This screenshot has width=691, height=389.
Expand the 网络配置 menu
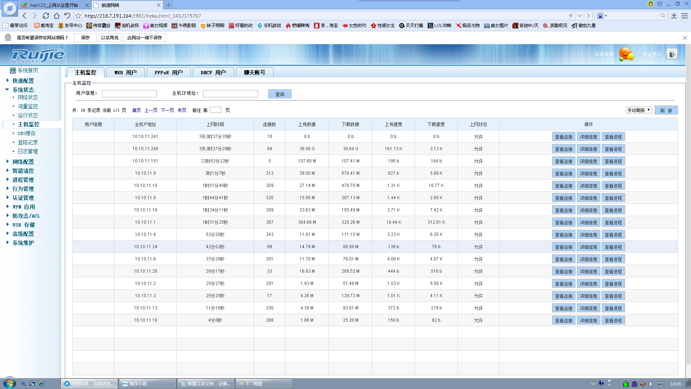point(23,162)
